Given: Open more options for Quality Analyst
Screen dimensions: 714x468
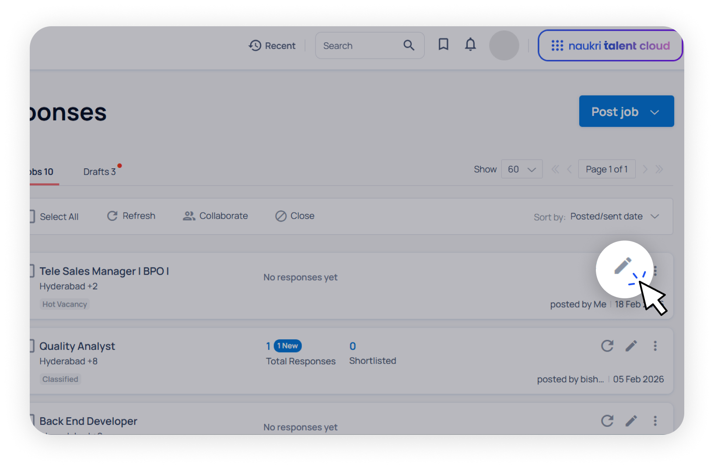Looking at the screenshot, I should click(x=655, y=346).
